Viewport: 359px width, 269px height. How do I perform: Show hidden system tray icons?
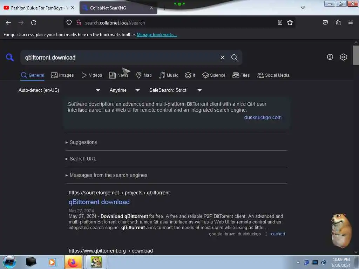pos(298,262)
